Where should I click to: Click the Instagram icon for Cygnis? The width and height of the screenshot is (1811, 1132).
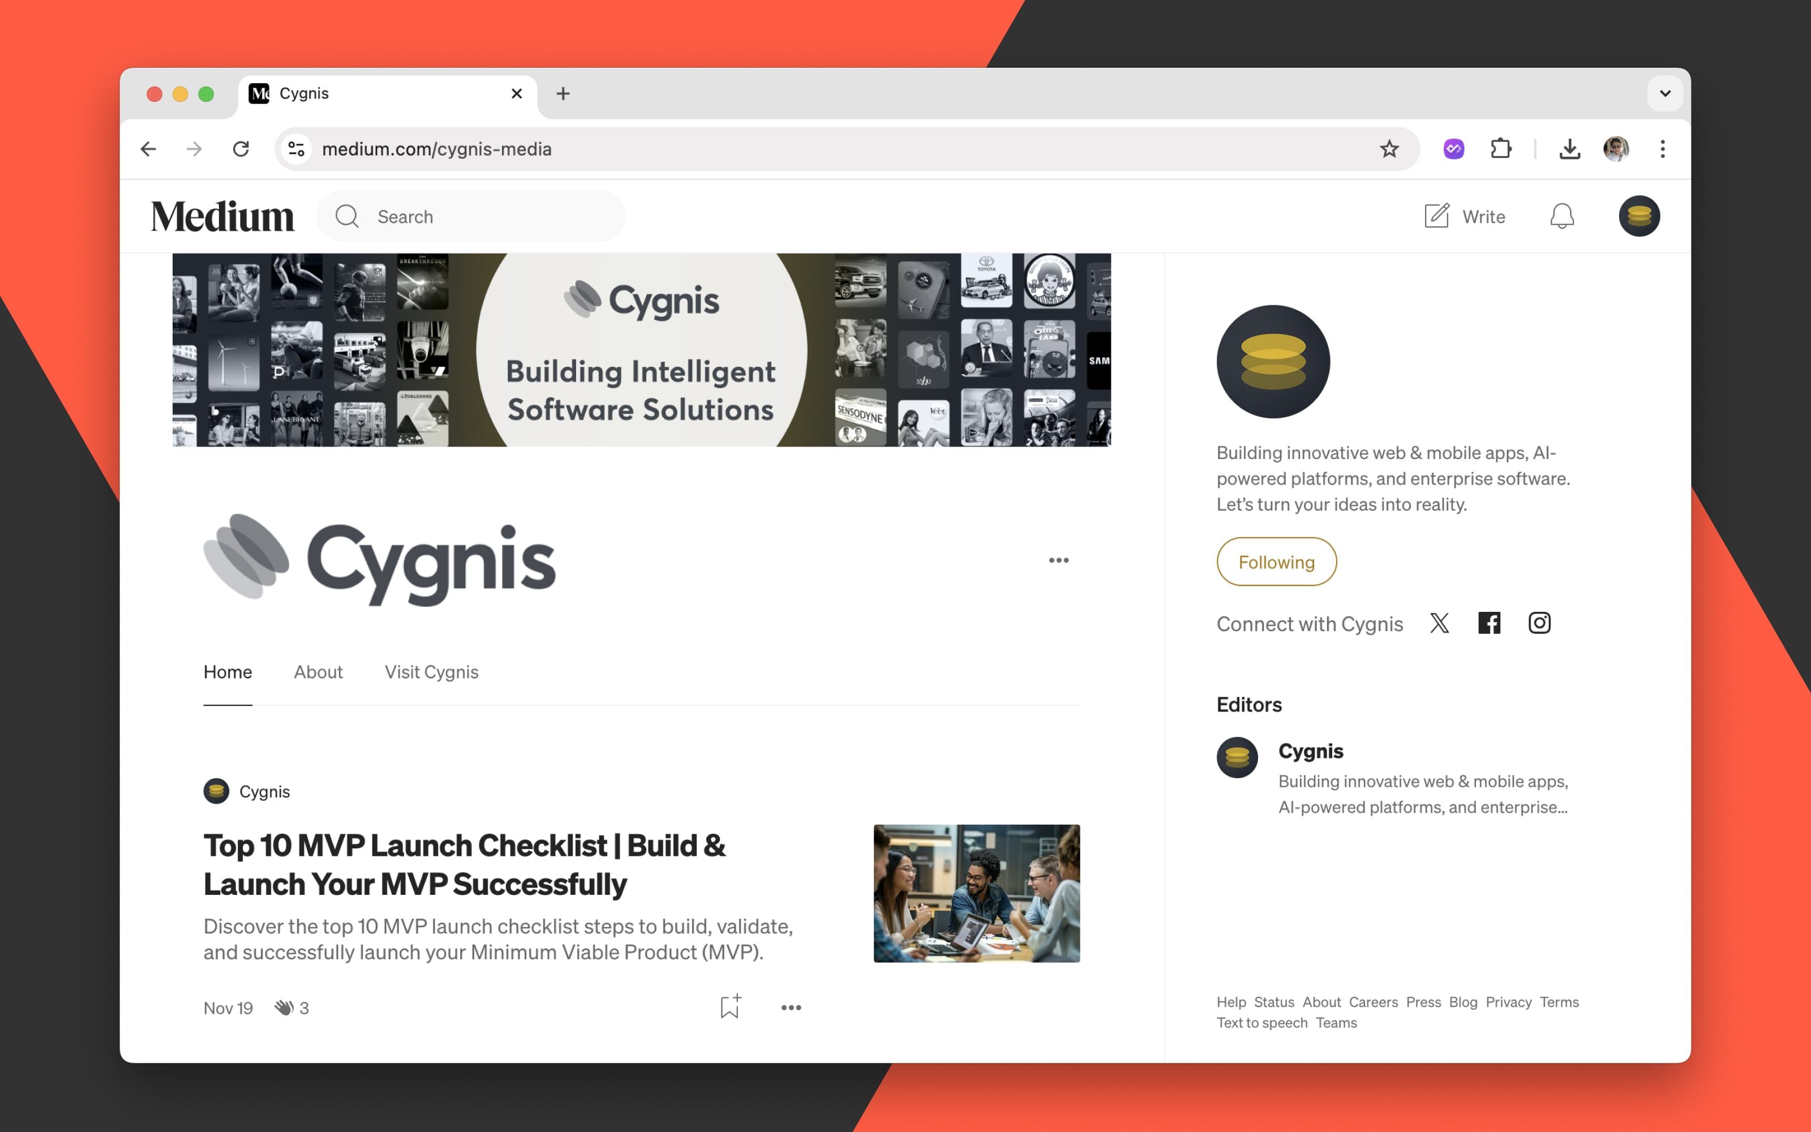pyautogui.click(x=1539, y=623)
